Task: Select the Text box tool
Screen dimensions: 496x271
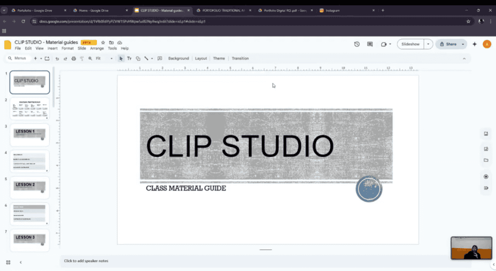Action: click(x=129, y=58)
